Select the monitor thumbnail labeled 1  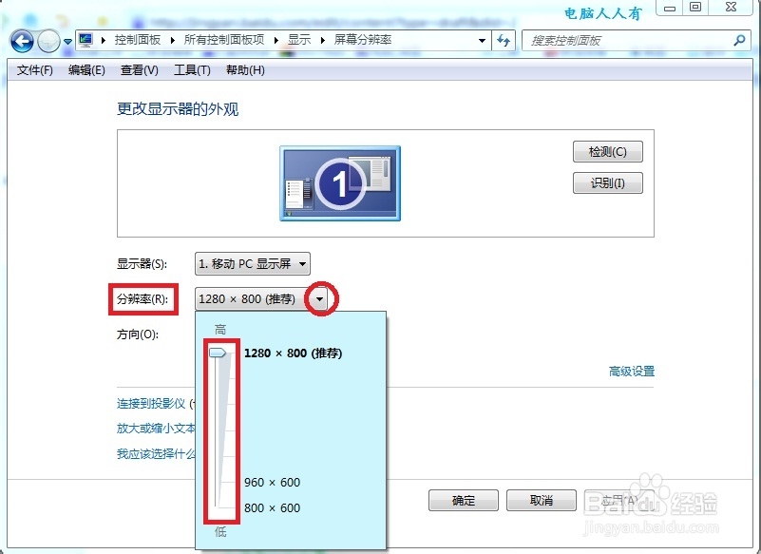click(342, 181)
